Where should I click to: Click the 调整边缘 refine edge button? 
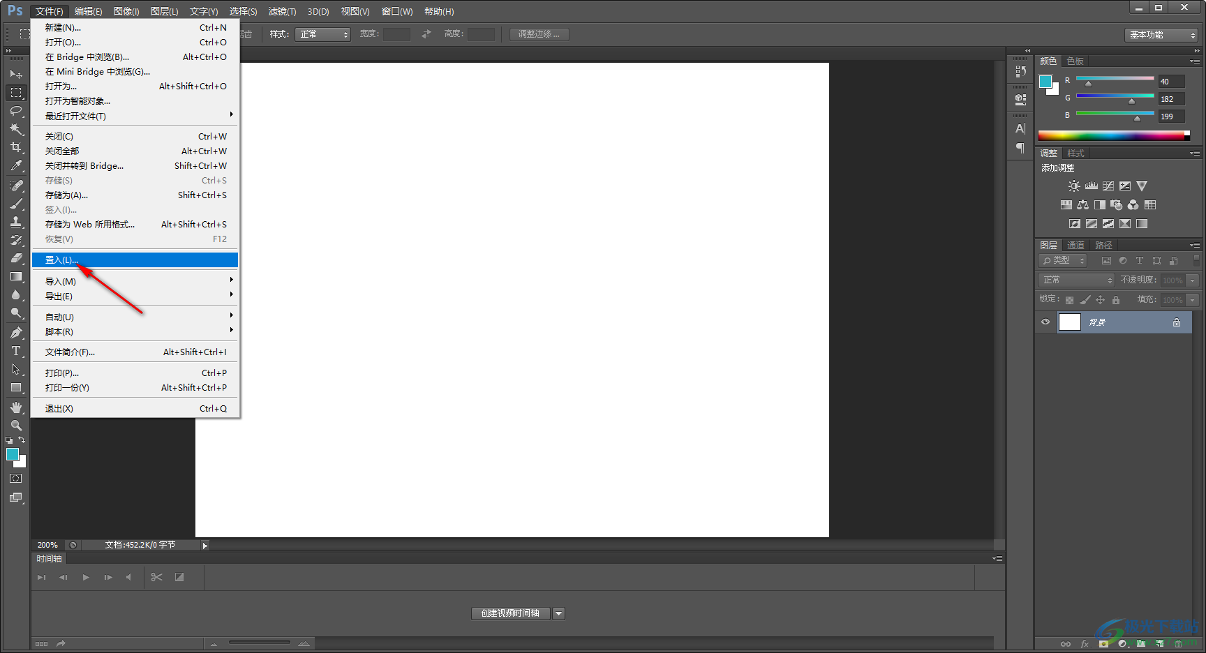(x=539, y=34)
